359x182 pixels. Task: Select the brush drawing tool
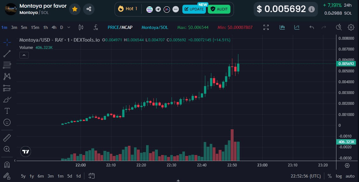7,99
